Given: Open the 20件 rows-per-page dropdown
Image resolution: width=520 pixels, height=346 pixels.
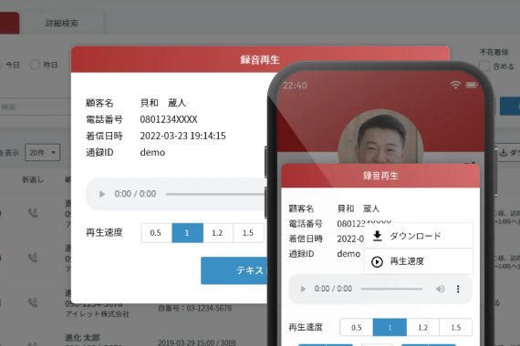Looking at the screenshot, I should tap(43, 153).
